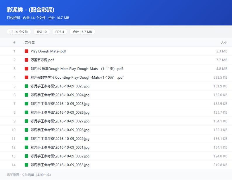Click the green JPG icon for 2016-10-09_0028.jpg
232x180 pixels.
(x=27, y=130)
